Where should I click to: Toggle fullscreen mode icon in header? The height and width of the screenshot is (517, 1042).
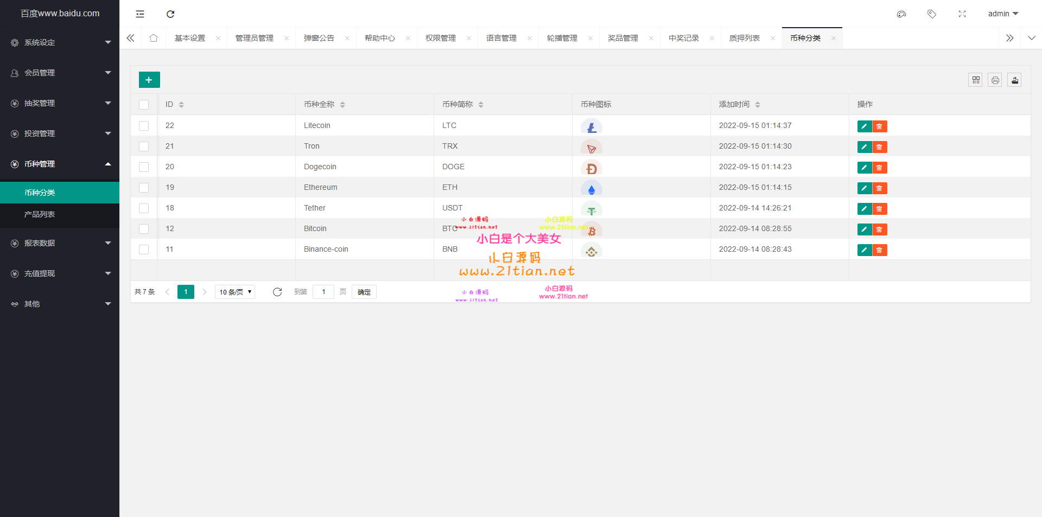click(962, 14)
